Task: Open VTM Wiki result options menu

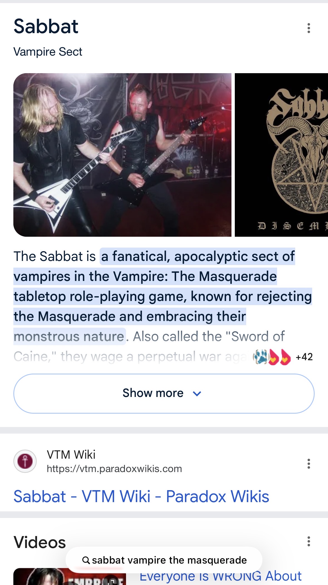Action: tap(309, 464)
